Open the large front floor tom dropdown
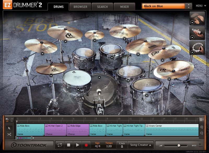This screenshot has height=153, width=209. coord(147,95)
